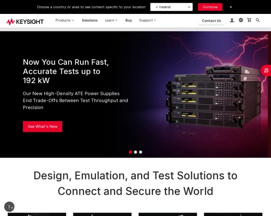271x216 pixels.
Task: Open the accessibility options icon
Action: pyautogui.click(x=9, y=207)
